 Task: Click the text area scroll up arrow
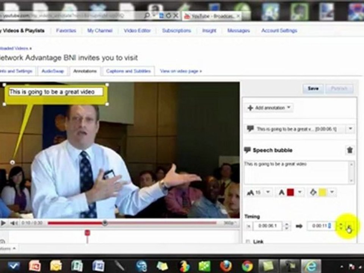pyautogui.click(x=351, y=164)
